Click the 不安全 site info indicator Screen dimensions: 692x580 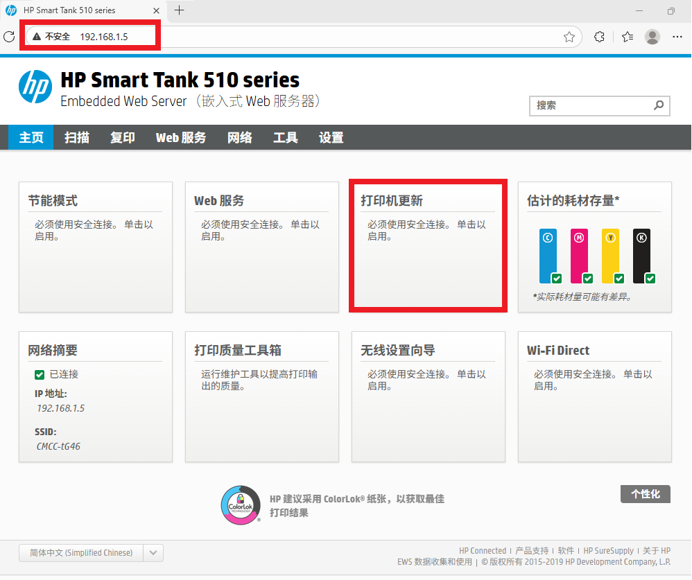click(52, 37)
